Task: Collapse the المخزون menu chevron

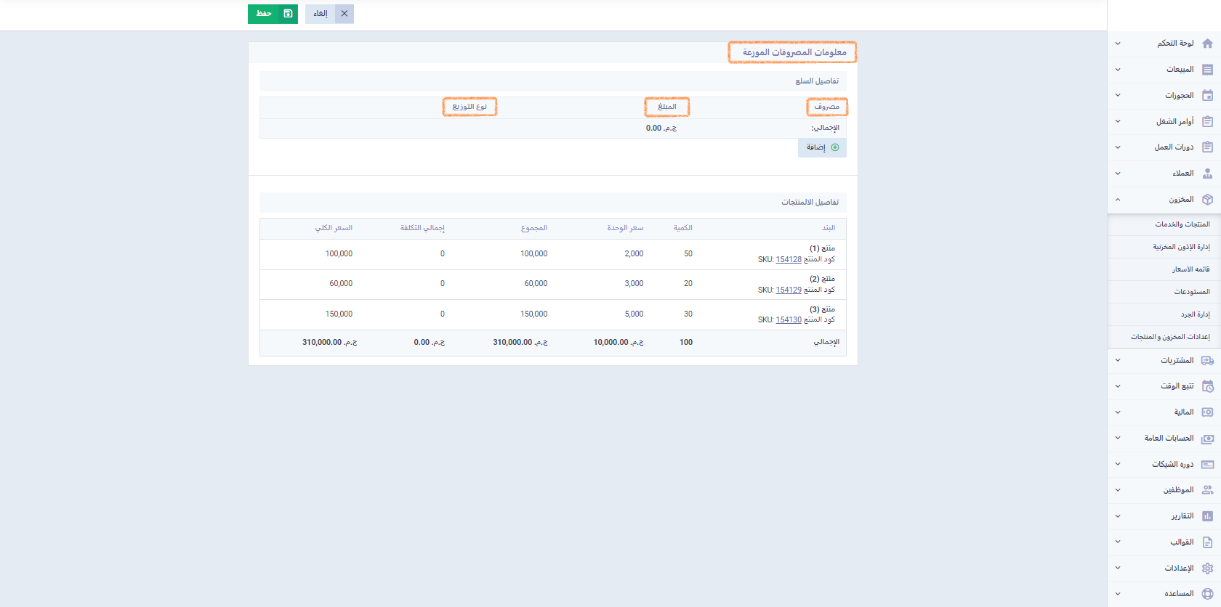Action: (1118, 200)
